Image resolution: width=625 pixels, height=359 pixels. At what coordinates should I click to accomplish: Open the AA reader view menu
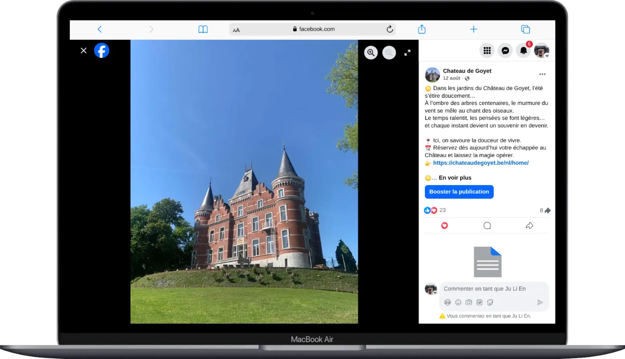point(236,30)
